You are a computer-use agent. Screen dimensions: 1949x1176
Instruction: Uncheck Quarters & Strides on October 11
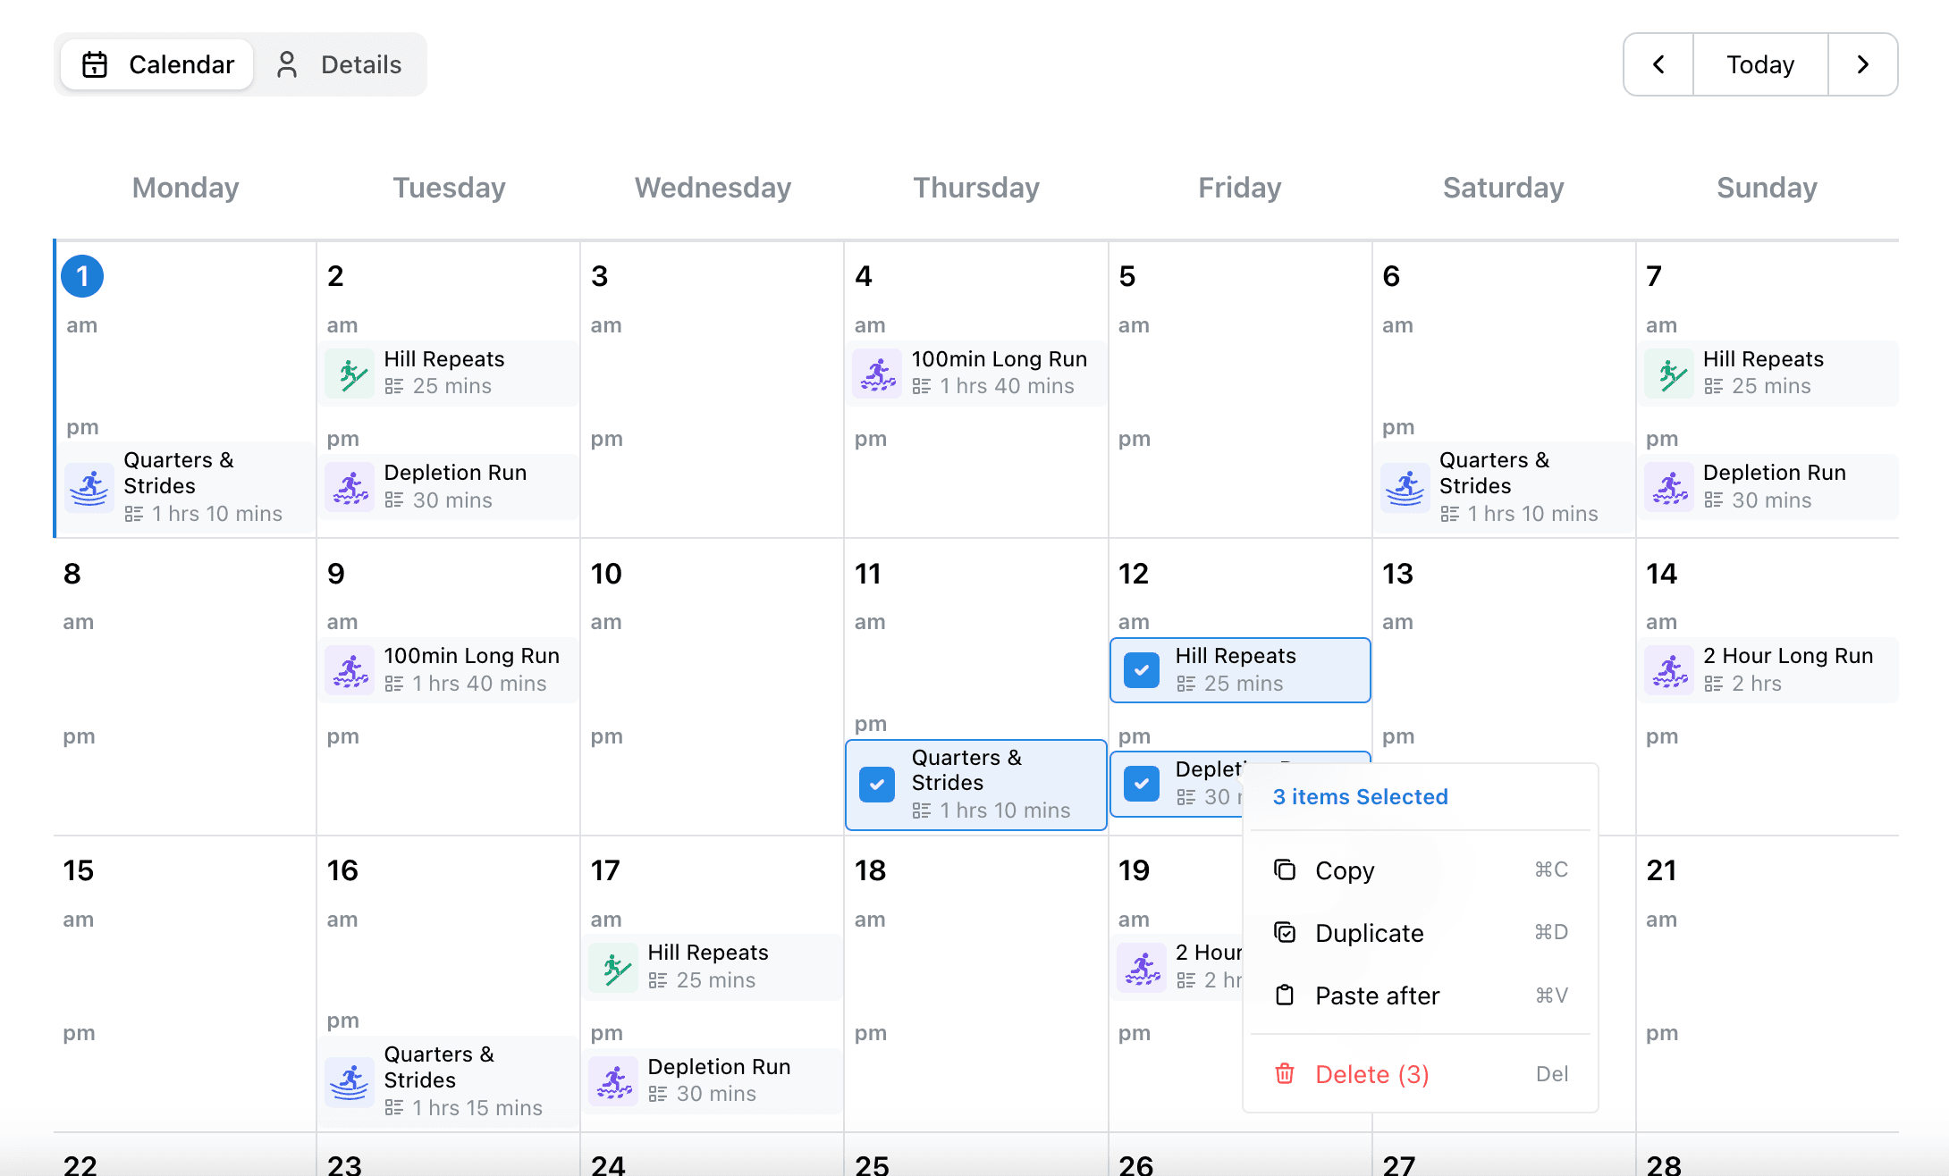click(876, 784)
